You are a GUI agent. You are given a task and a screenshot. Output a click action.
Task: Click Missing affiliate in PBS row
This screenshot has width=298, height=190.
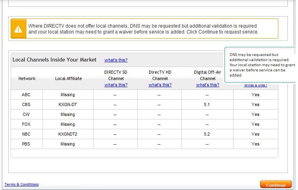68,144
